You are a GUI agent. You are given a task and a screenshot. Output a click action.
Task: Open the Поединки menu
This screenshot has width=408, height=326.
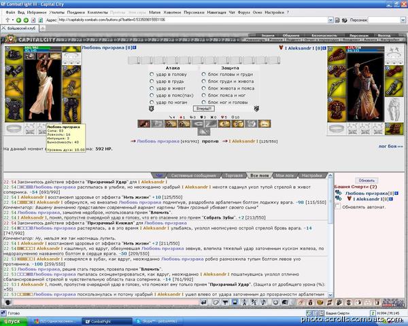(x=76, y=12)
